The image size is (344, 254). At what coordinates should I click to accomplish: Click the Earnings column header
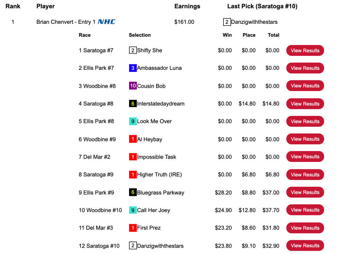[x=187, y=6]
